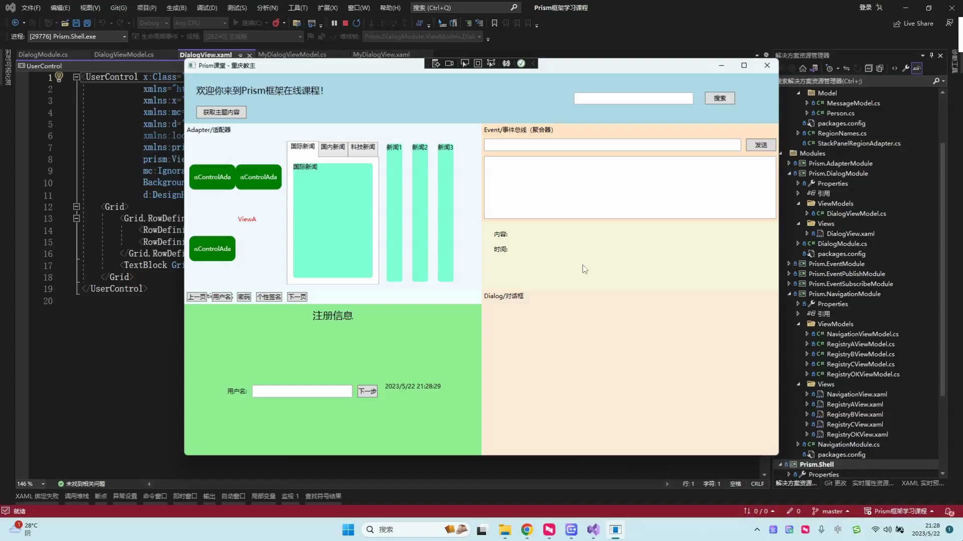
Task: Click the Restart debugging circular arrow icon
Action: pos(356,23)
